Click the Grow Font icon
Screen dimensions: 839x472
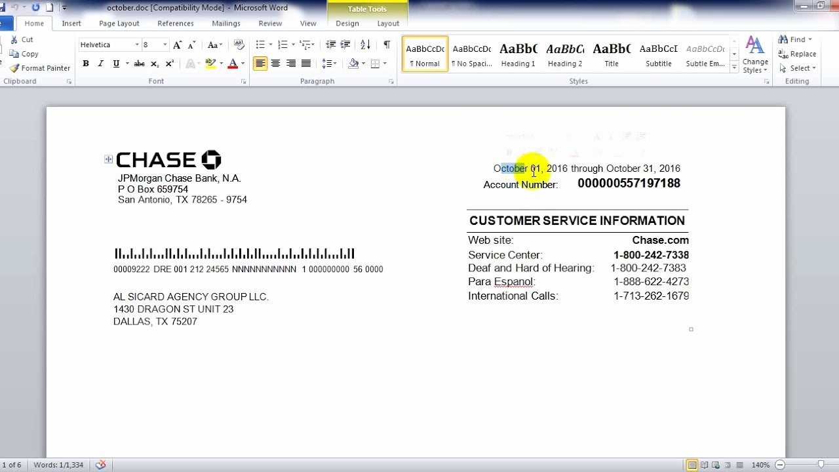[177, 45]
